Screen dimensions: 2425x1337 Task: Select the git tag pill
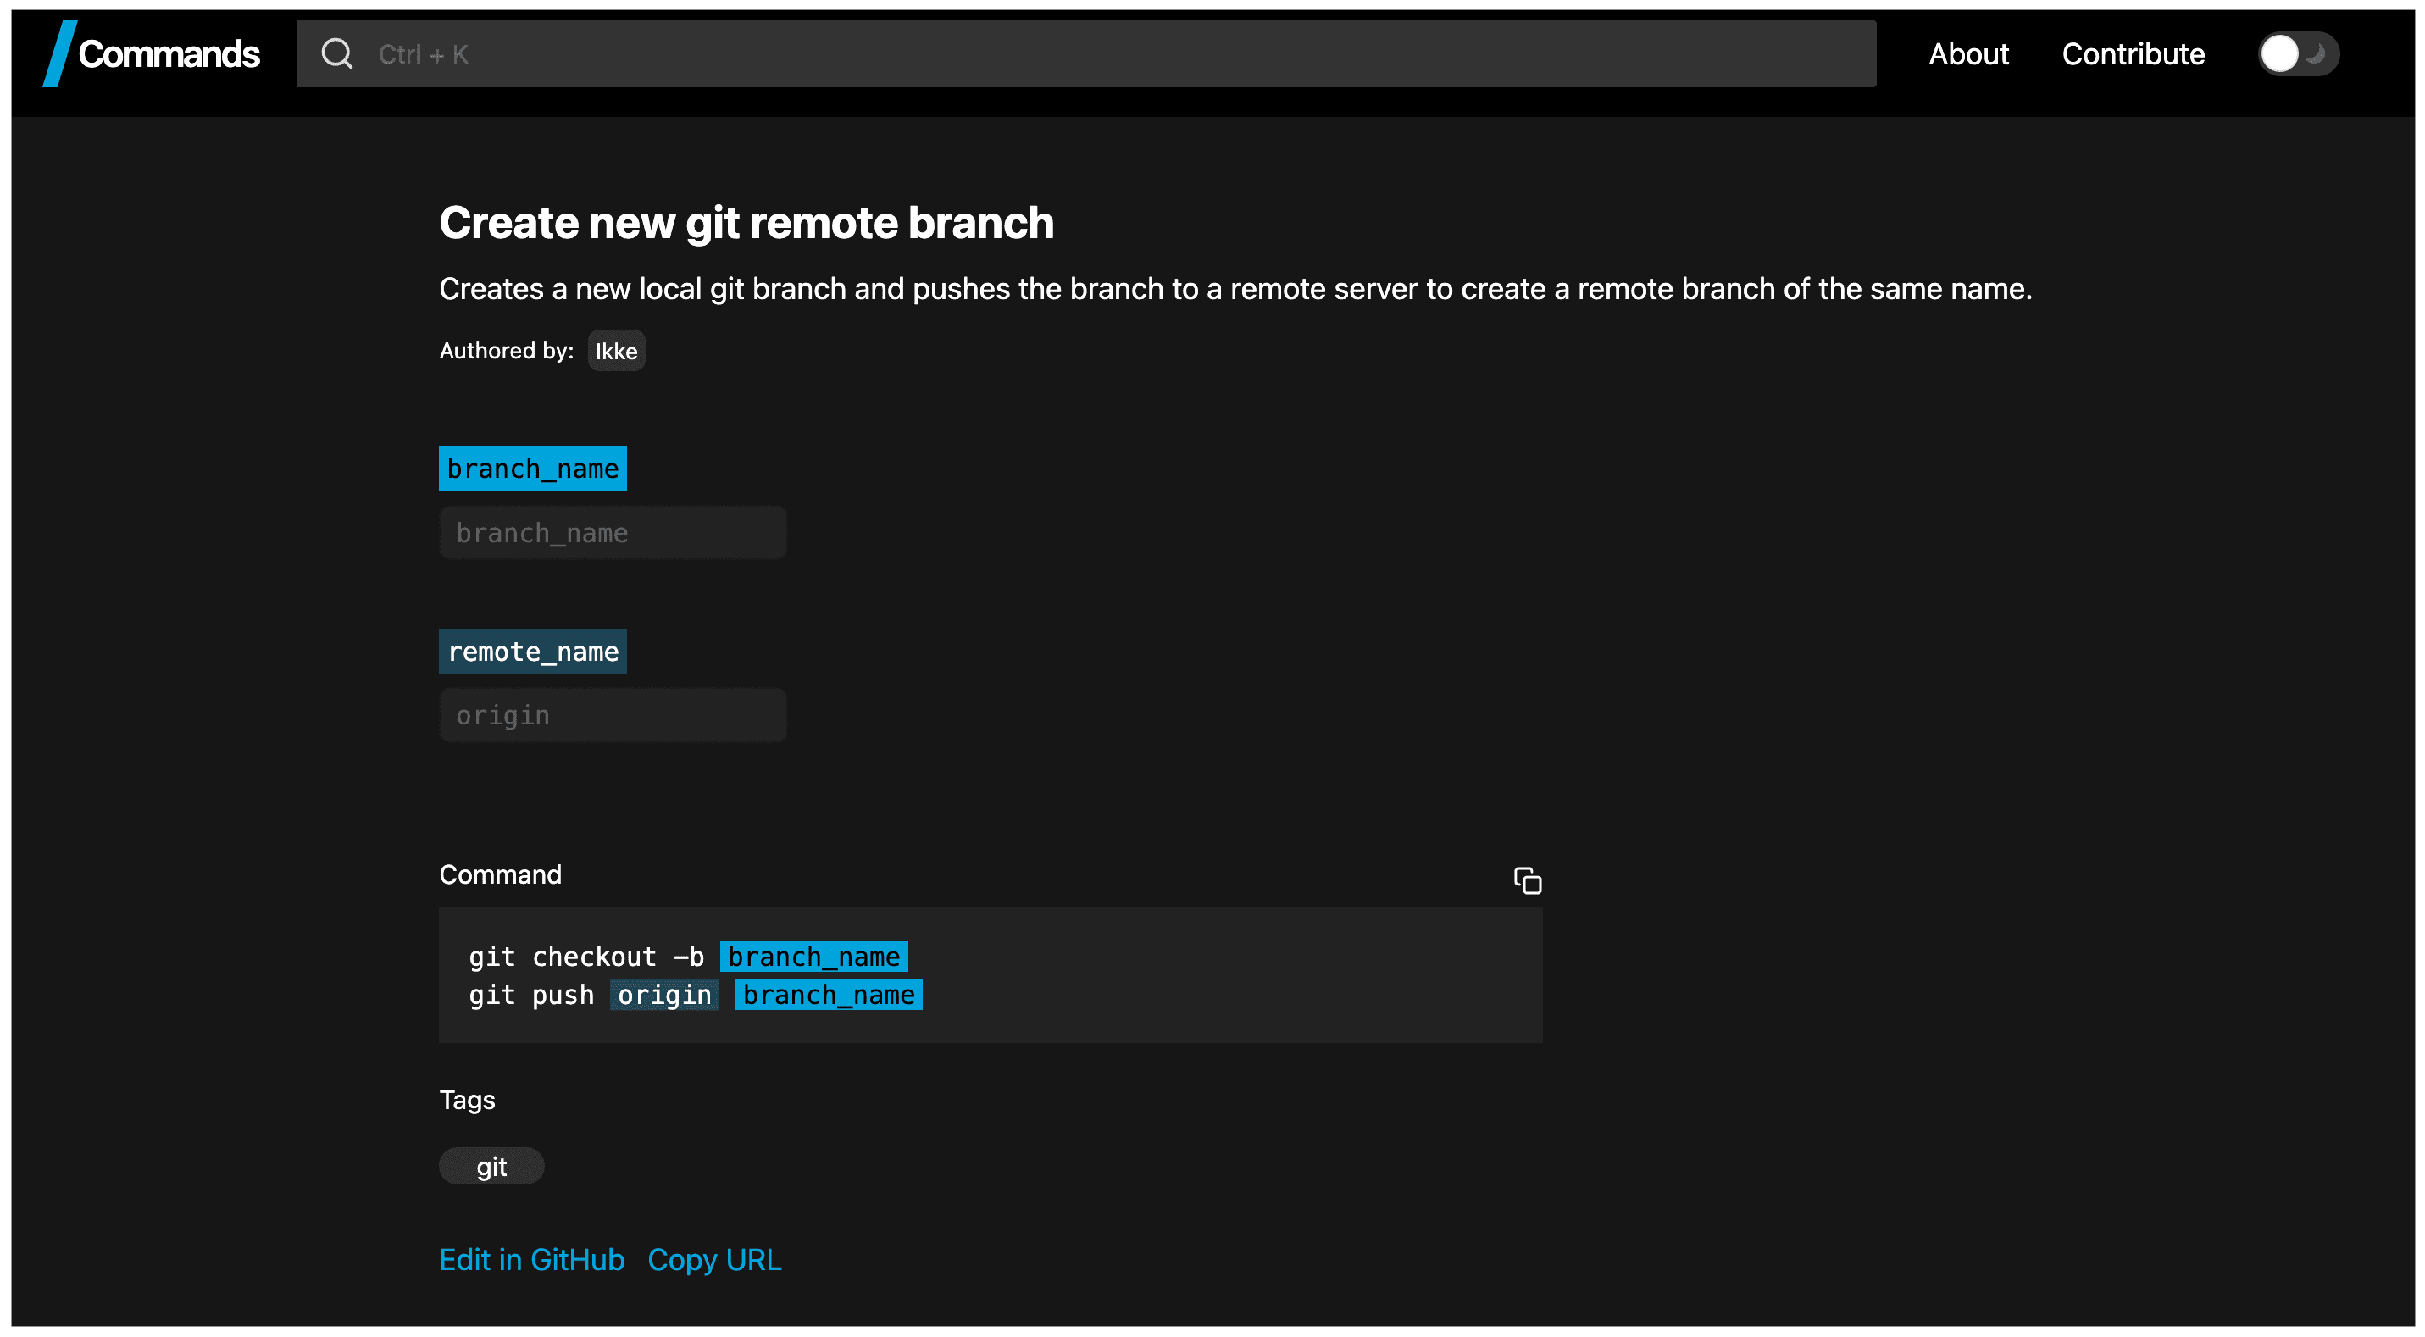(x=491, y=1167)
